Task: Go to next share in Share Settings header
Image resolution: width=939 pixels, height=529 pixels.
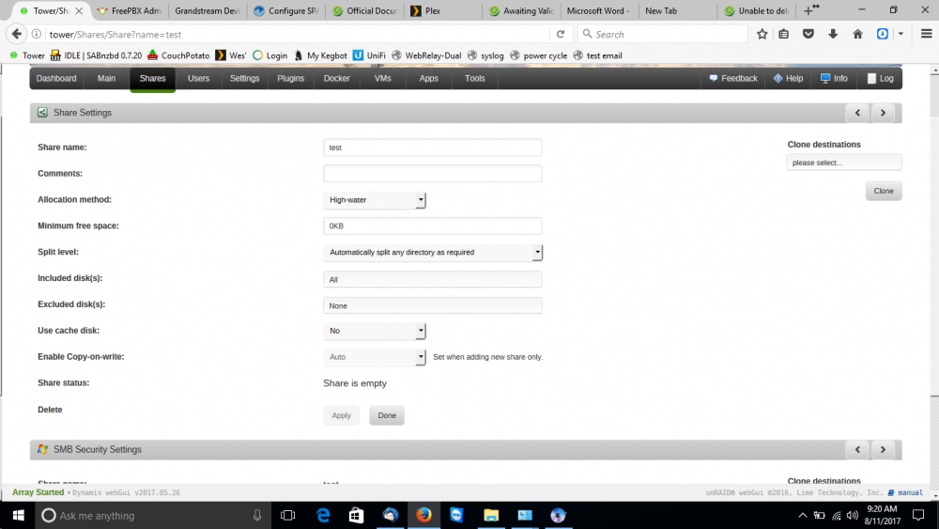Action: (883, 113)
